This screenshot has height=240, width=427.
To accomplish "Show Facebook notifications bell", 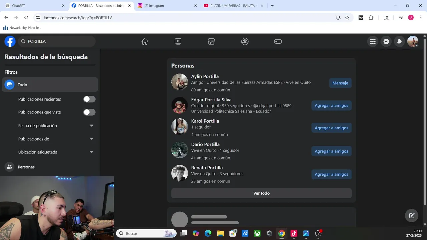I will pos(399,41).
